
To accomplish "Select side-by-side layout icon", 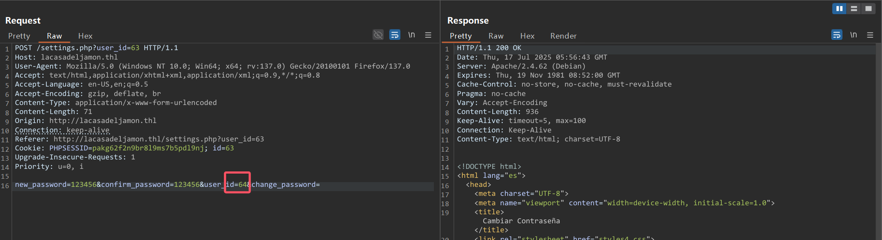I will (x=839, y=9).
